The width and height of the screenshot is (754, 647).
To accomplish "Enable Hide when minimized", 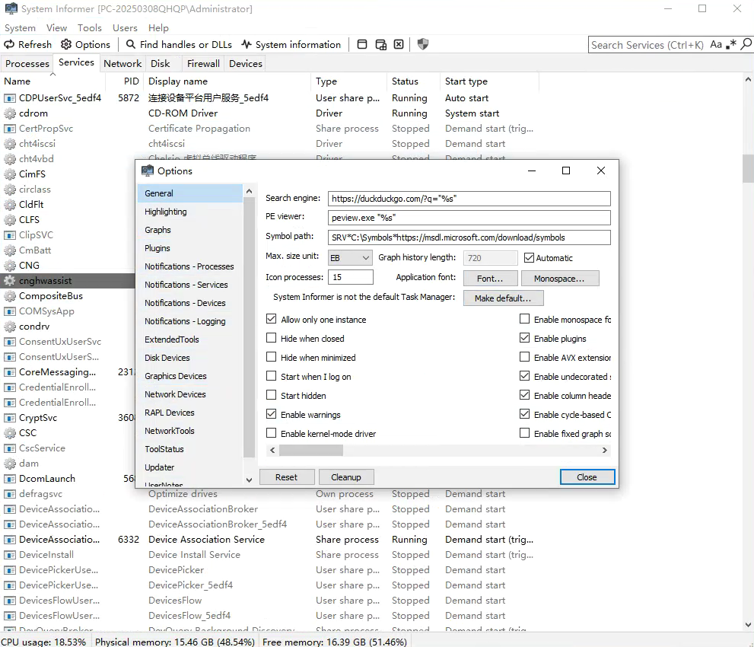I will point(271,357).
